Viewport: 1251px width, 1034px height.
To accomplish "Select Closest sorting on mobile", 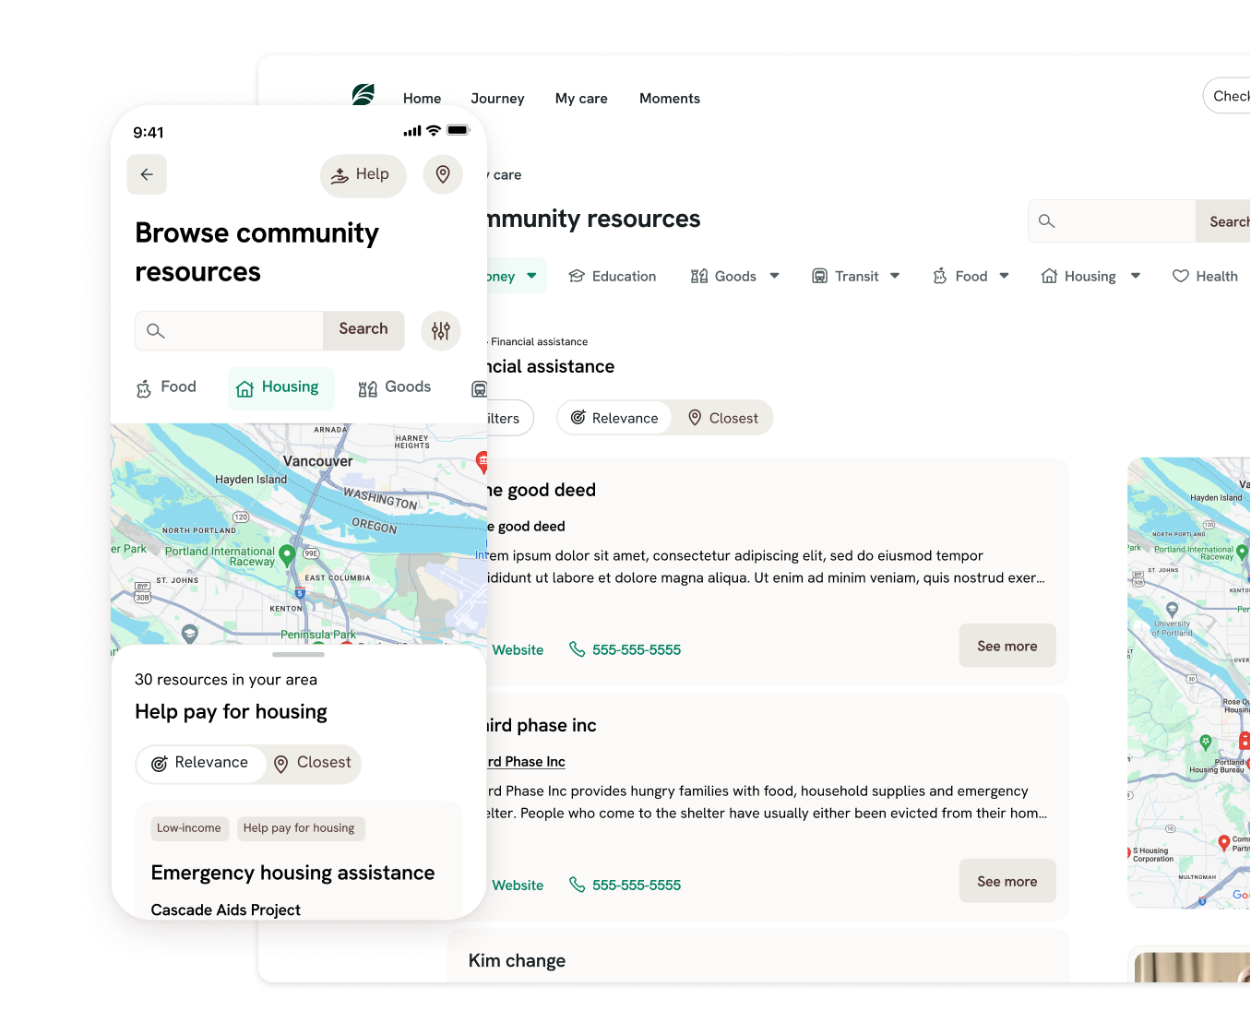I will point(313,763).
